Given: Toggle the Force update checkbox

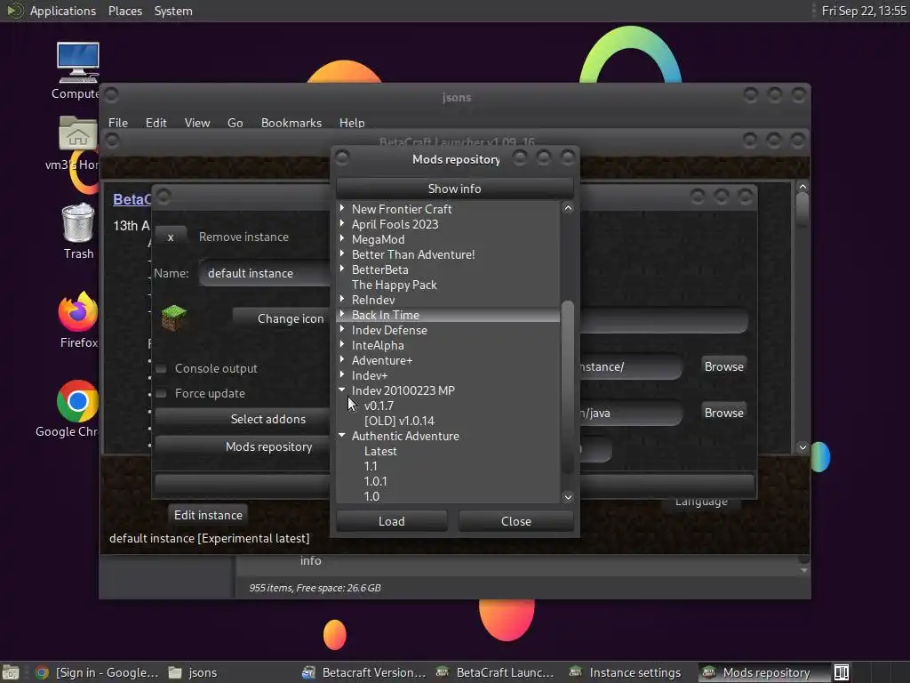Looking at the screenshot, I should point(162,394).
